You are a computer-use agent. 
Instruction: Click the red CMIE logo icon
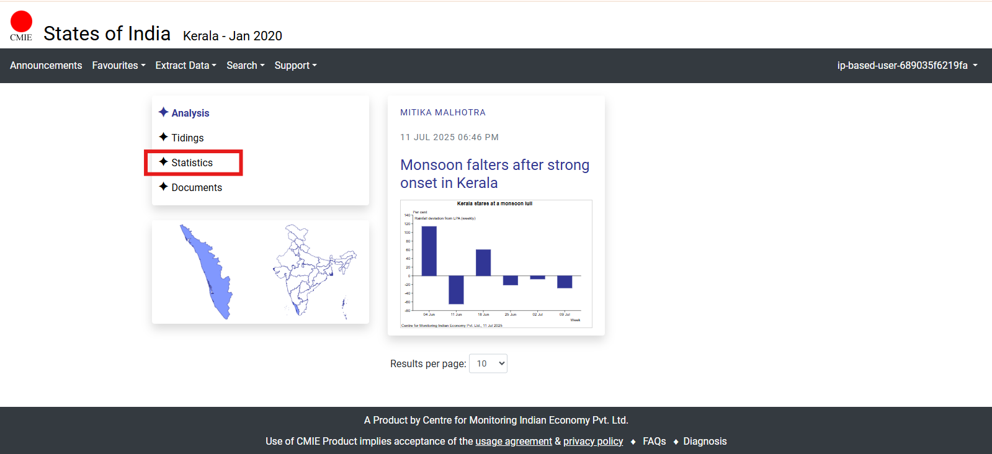coord(21,22)
